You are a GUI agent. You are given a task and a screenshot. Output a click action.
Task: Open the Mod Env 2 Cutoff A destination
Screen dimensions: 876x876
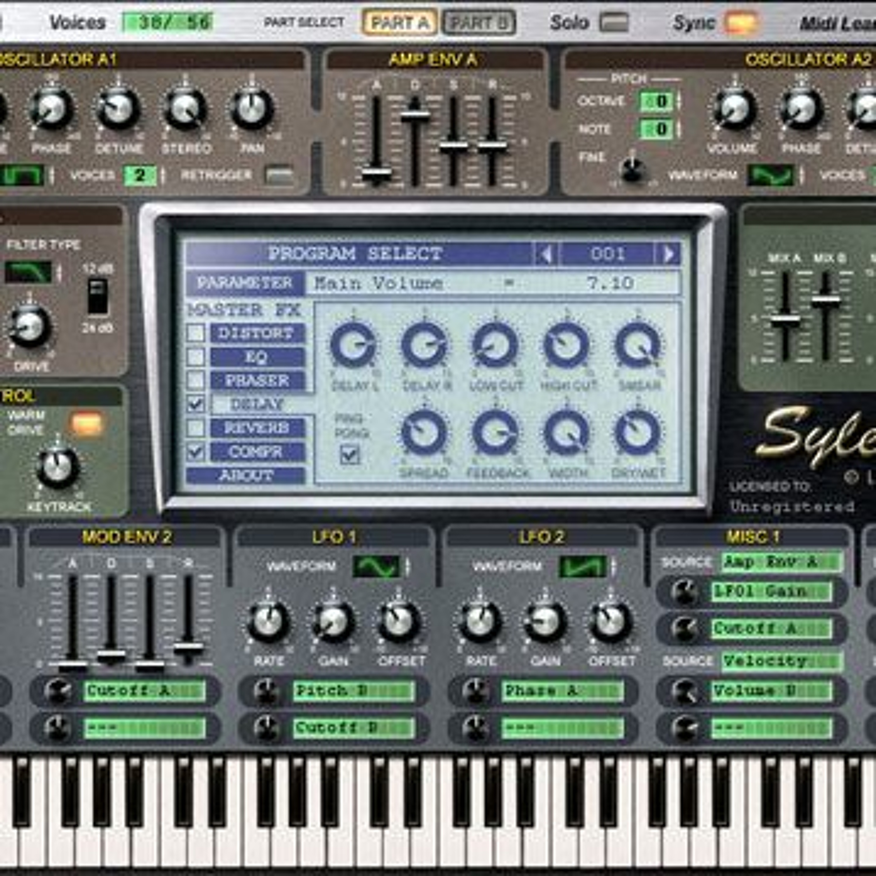click(x=145, y=691)
